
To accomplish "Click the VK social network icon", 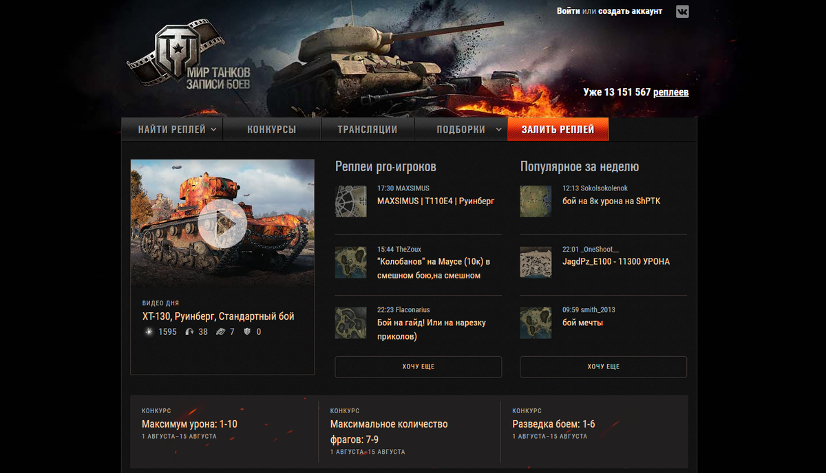I will [682, 11].
